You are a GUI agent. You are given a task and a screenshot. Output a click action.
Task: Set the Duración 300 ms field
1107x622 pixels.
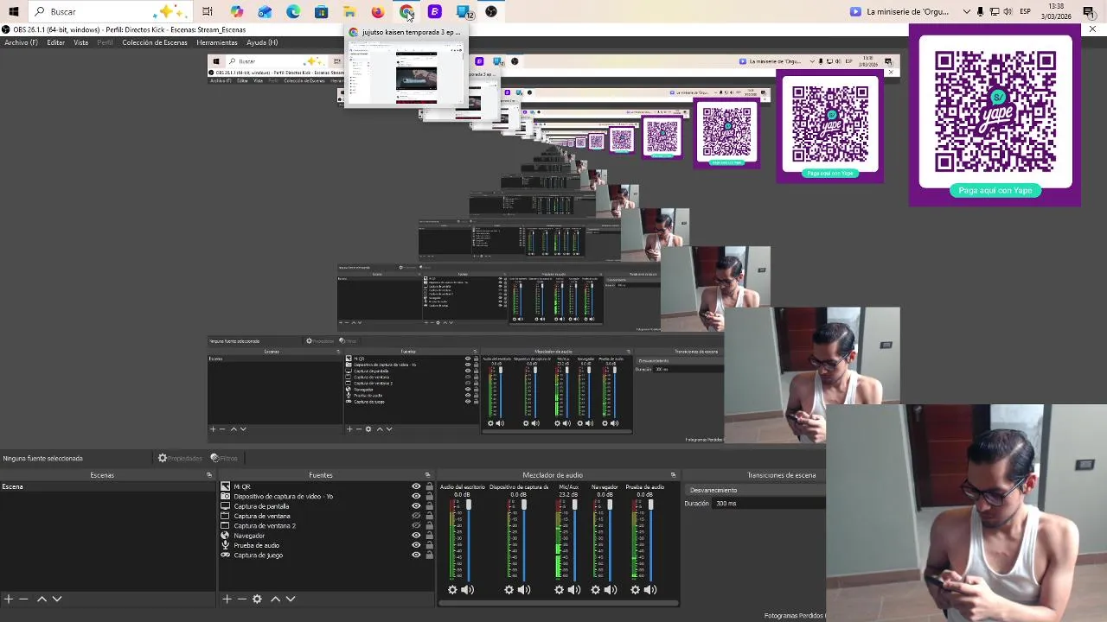tap(768, 504)
